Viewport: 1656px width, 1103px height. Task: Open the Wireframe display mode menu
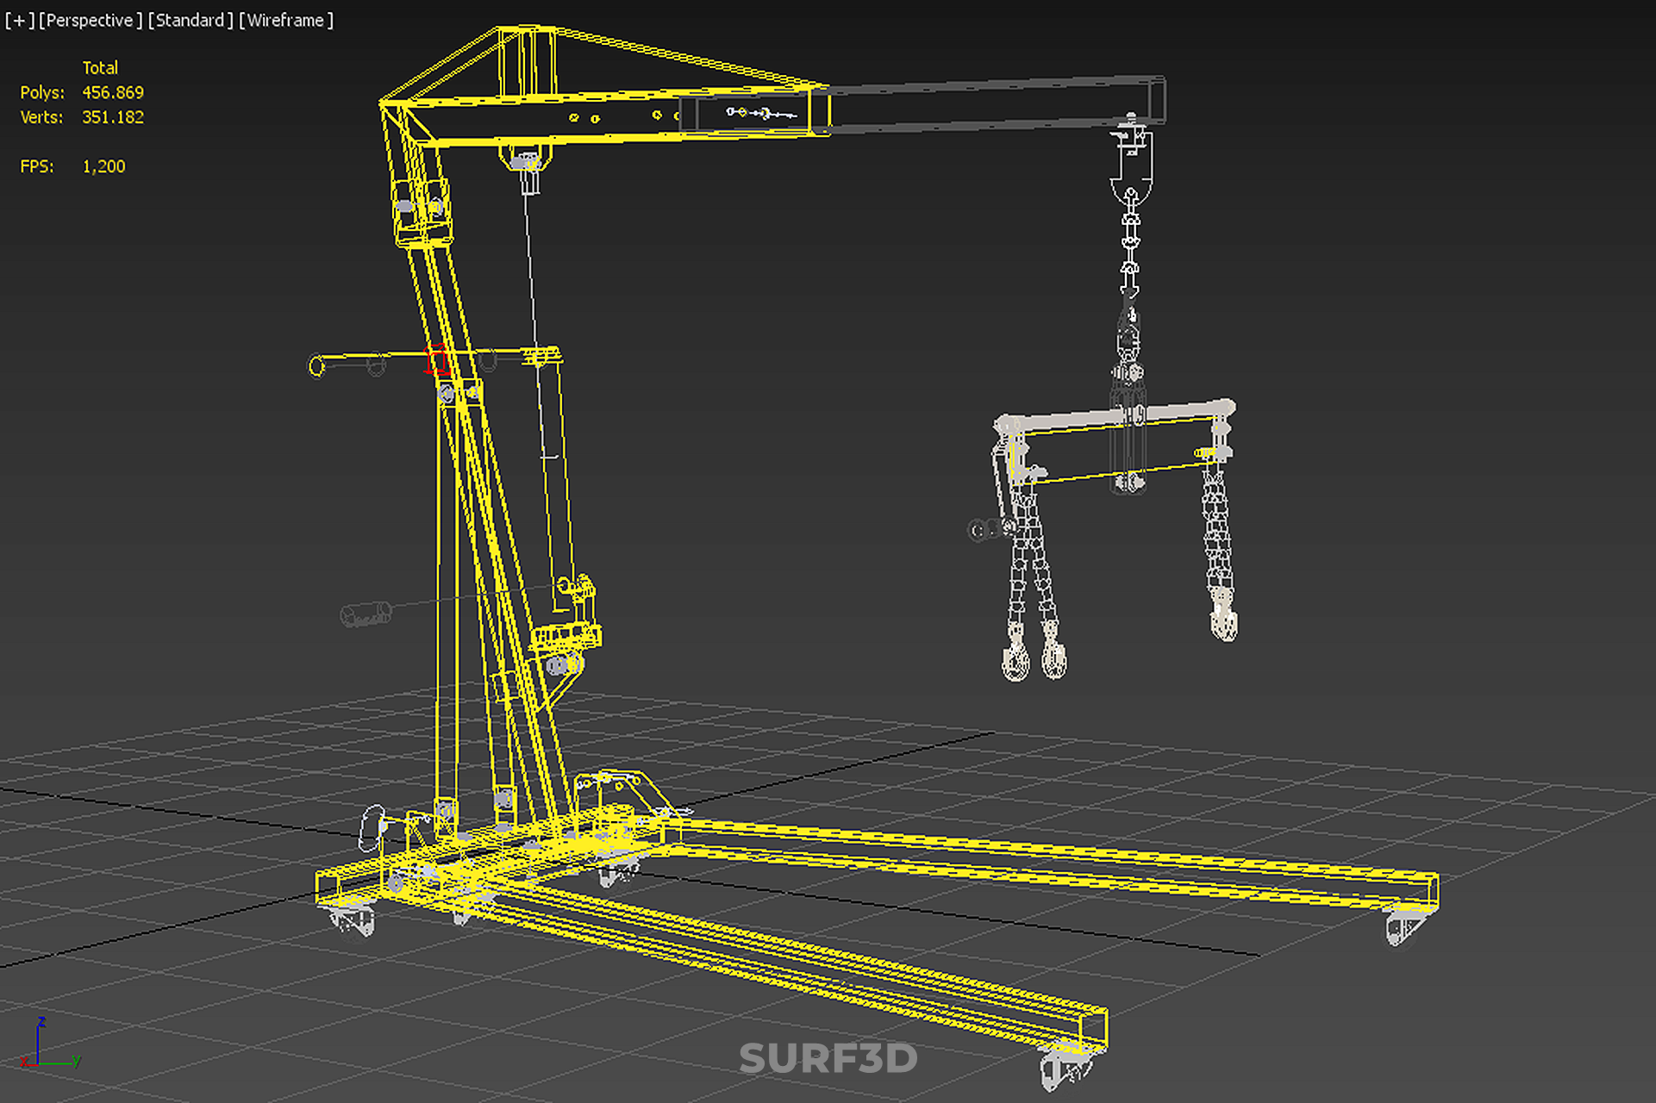(286, 20)
